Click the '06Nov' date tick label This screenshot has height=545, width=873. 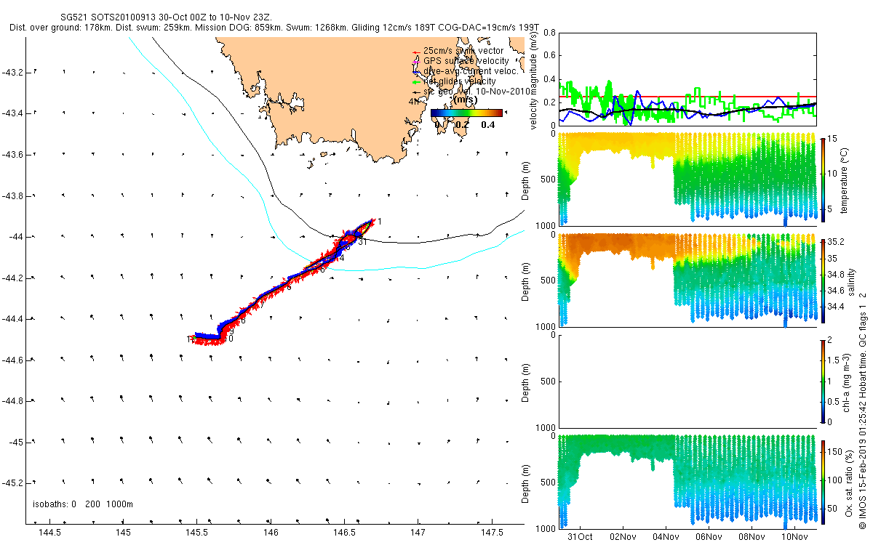(709, 536)
